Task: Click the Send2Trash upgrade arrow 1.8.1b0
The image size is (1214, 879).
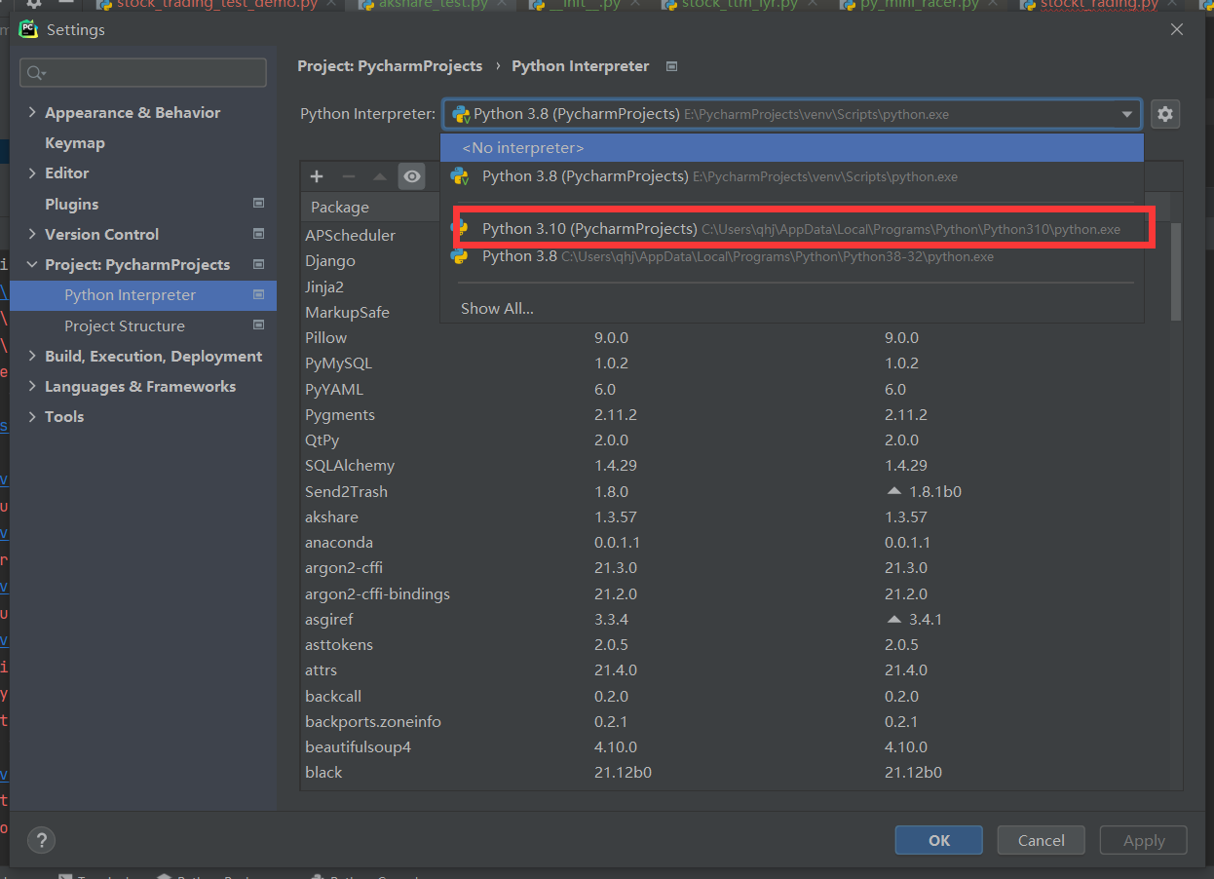Action: [x=894, y=491]
